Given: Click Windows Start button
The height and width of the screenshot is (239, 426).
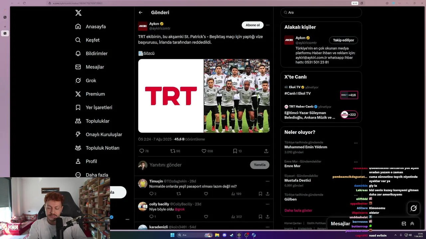Looking at the screenshot, I should pos(172,235).
